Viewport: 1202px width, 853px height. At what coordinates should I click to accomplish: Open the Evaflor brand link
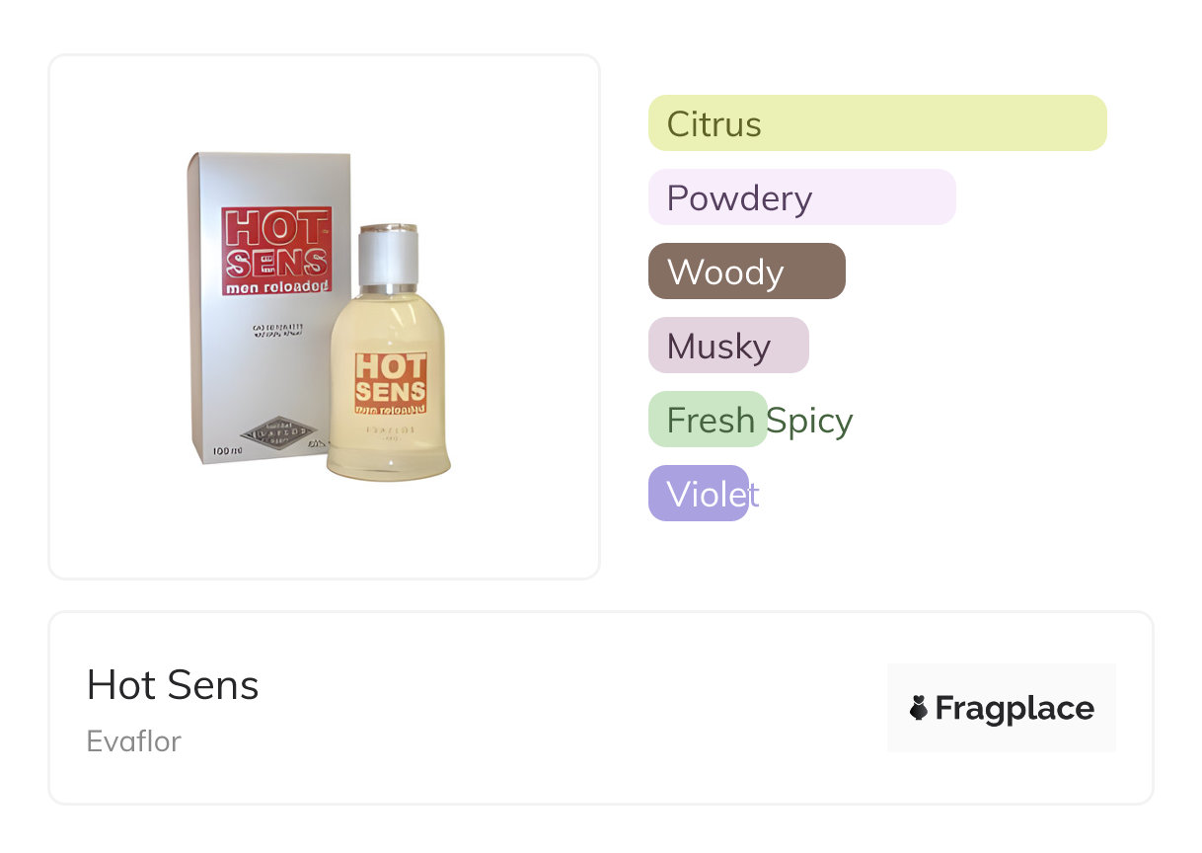click(x=134, y=741)
